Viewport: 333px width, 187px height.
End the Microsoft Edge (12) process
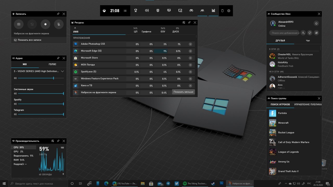click(x=190, y=51)
